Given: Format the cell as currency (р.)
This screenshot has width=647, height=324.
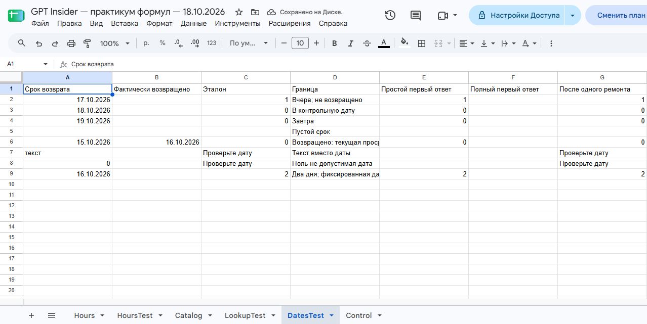Looking at the screenshot, I should tap(146, 43).
